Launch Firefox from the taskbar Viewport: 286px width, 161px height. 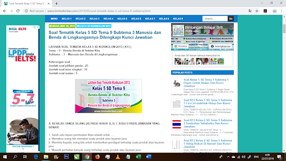[x=97, y=157]
